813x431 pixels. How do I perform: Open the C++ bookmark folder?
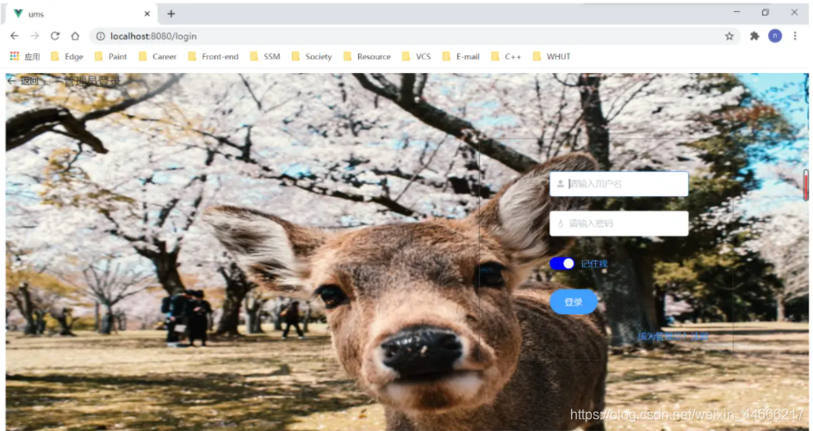coord(506,57)
